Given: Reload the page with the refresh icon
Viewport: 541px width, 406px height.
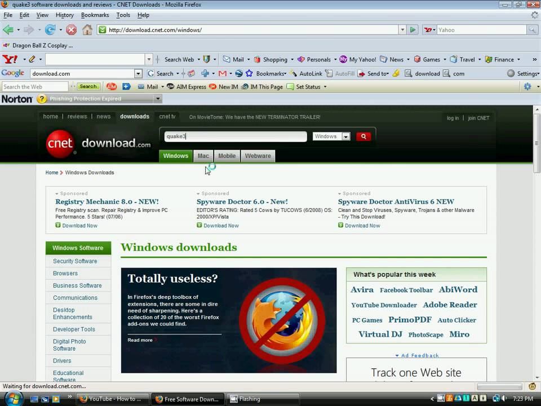Looking at the screenshot, I should click(50, 30).
